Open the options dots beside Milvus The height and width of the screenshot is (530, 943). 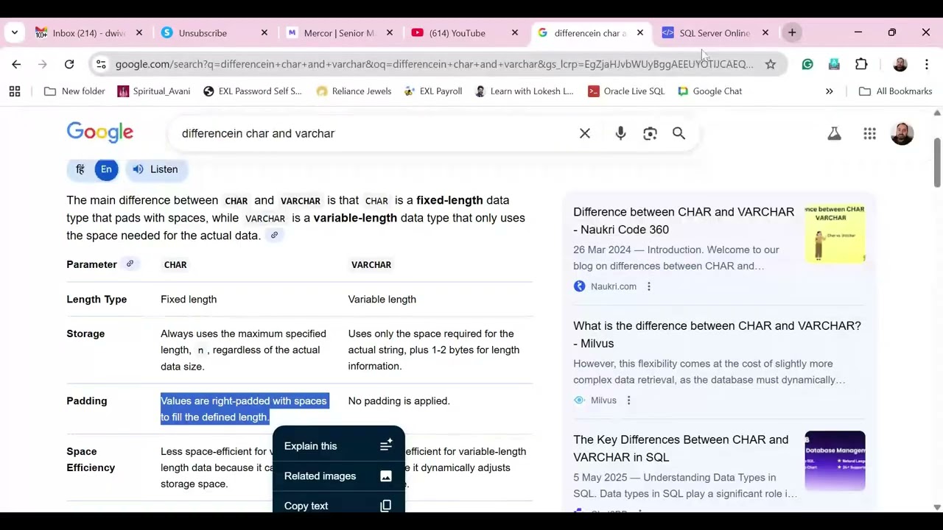pos(628,400)
